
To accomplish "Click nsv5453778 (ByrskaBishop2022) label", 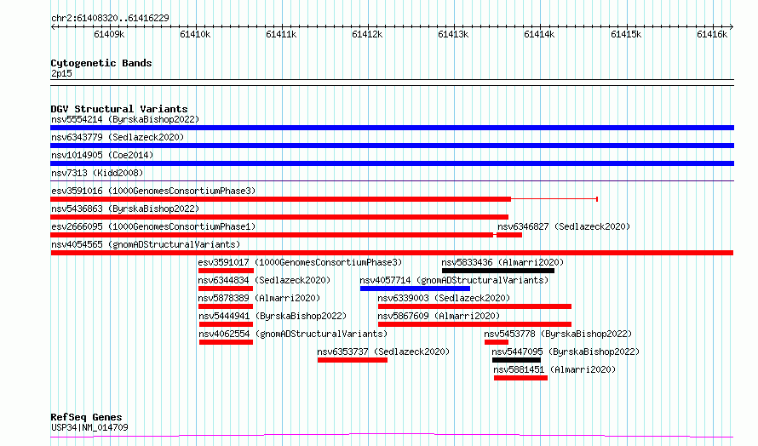I will pyautogui.click(x=558, y=334).
